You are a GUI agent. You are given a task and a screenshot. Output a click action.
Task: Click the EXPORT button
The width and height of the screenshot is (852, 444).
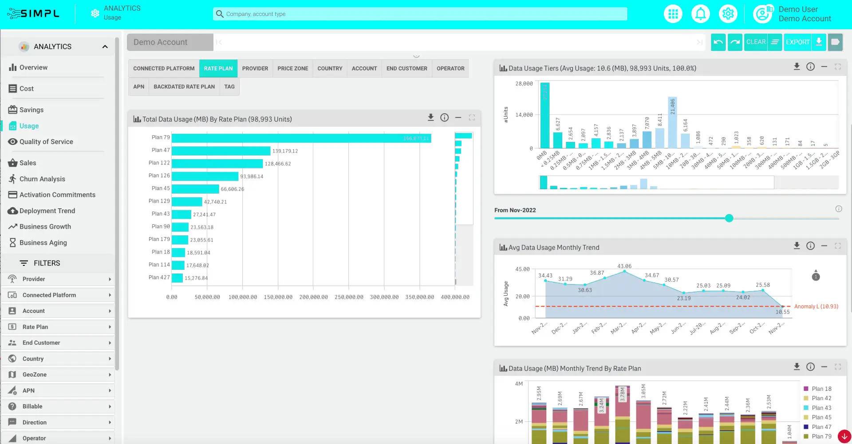click(798, 42)
